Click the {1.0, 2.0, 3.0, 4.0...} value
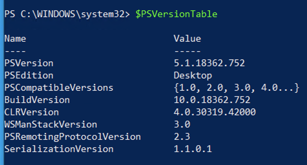The width and height of the screenshot is (307, 165). 236,88
